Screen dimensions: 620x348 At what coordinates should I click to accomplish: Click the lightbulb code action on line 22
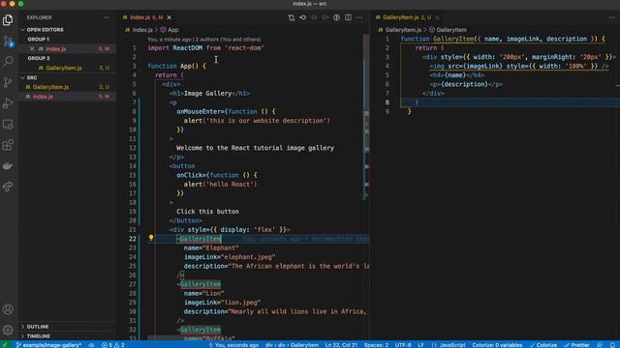[151, 238]
